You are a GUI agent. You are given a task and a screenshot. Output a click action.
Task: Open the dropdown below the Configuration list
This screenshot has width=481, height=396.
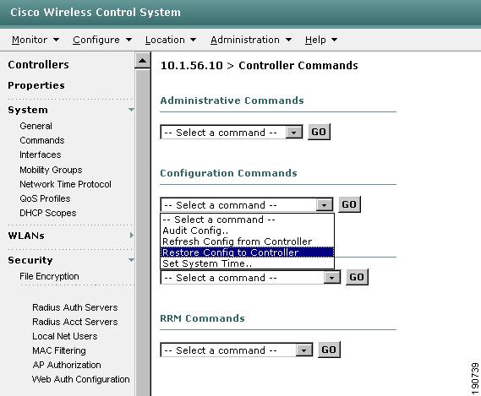pos(250,278)
